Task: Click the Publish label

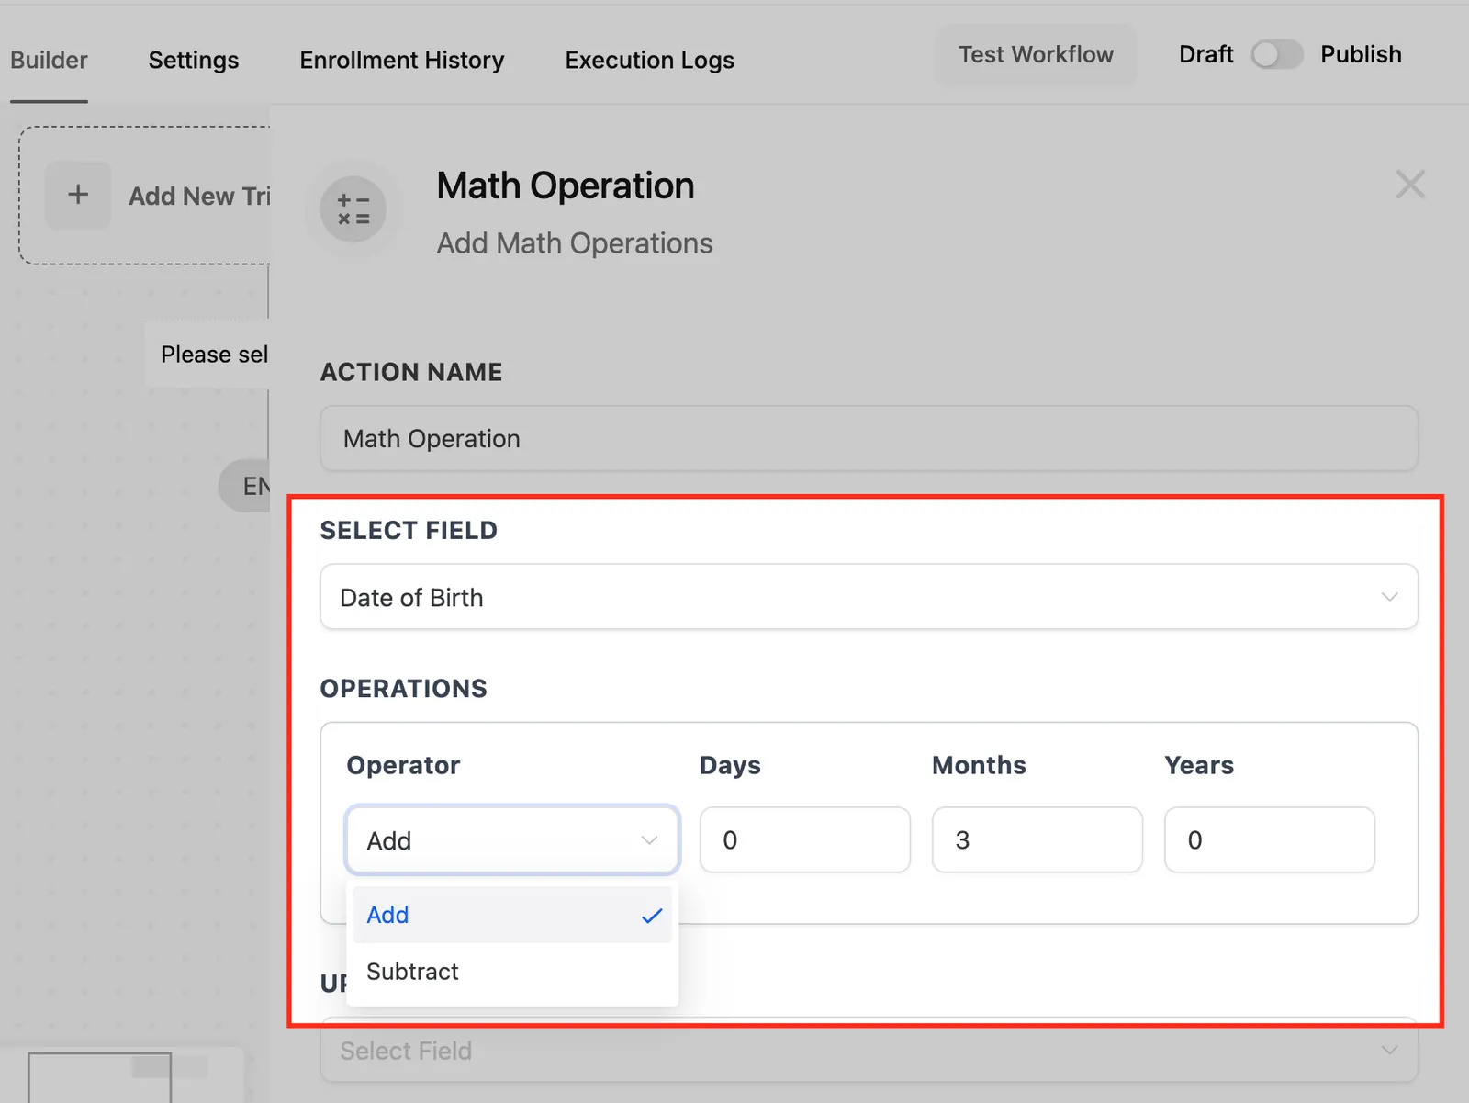Action: click(1361, 54)
